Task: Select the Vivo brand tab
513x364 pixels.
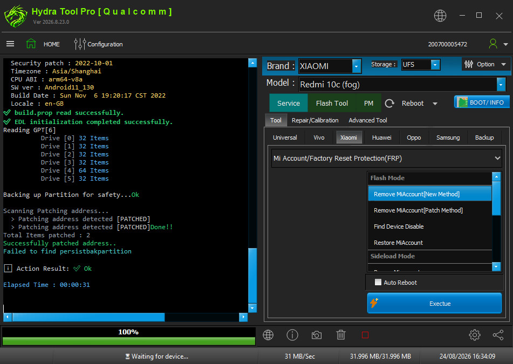Action: 319,138
